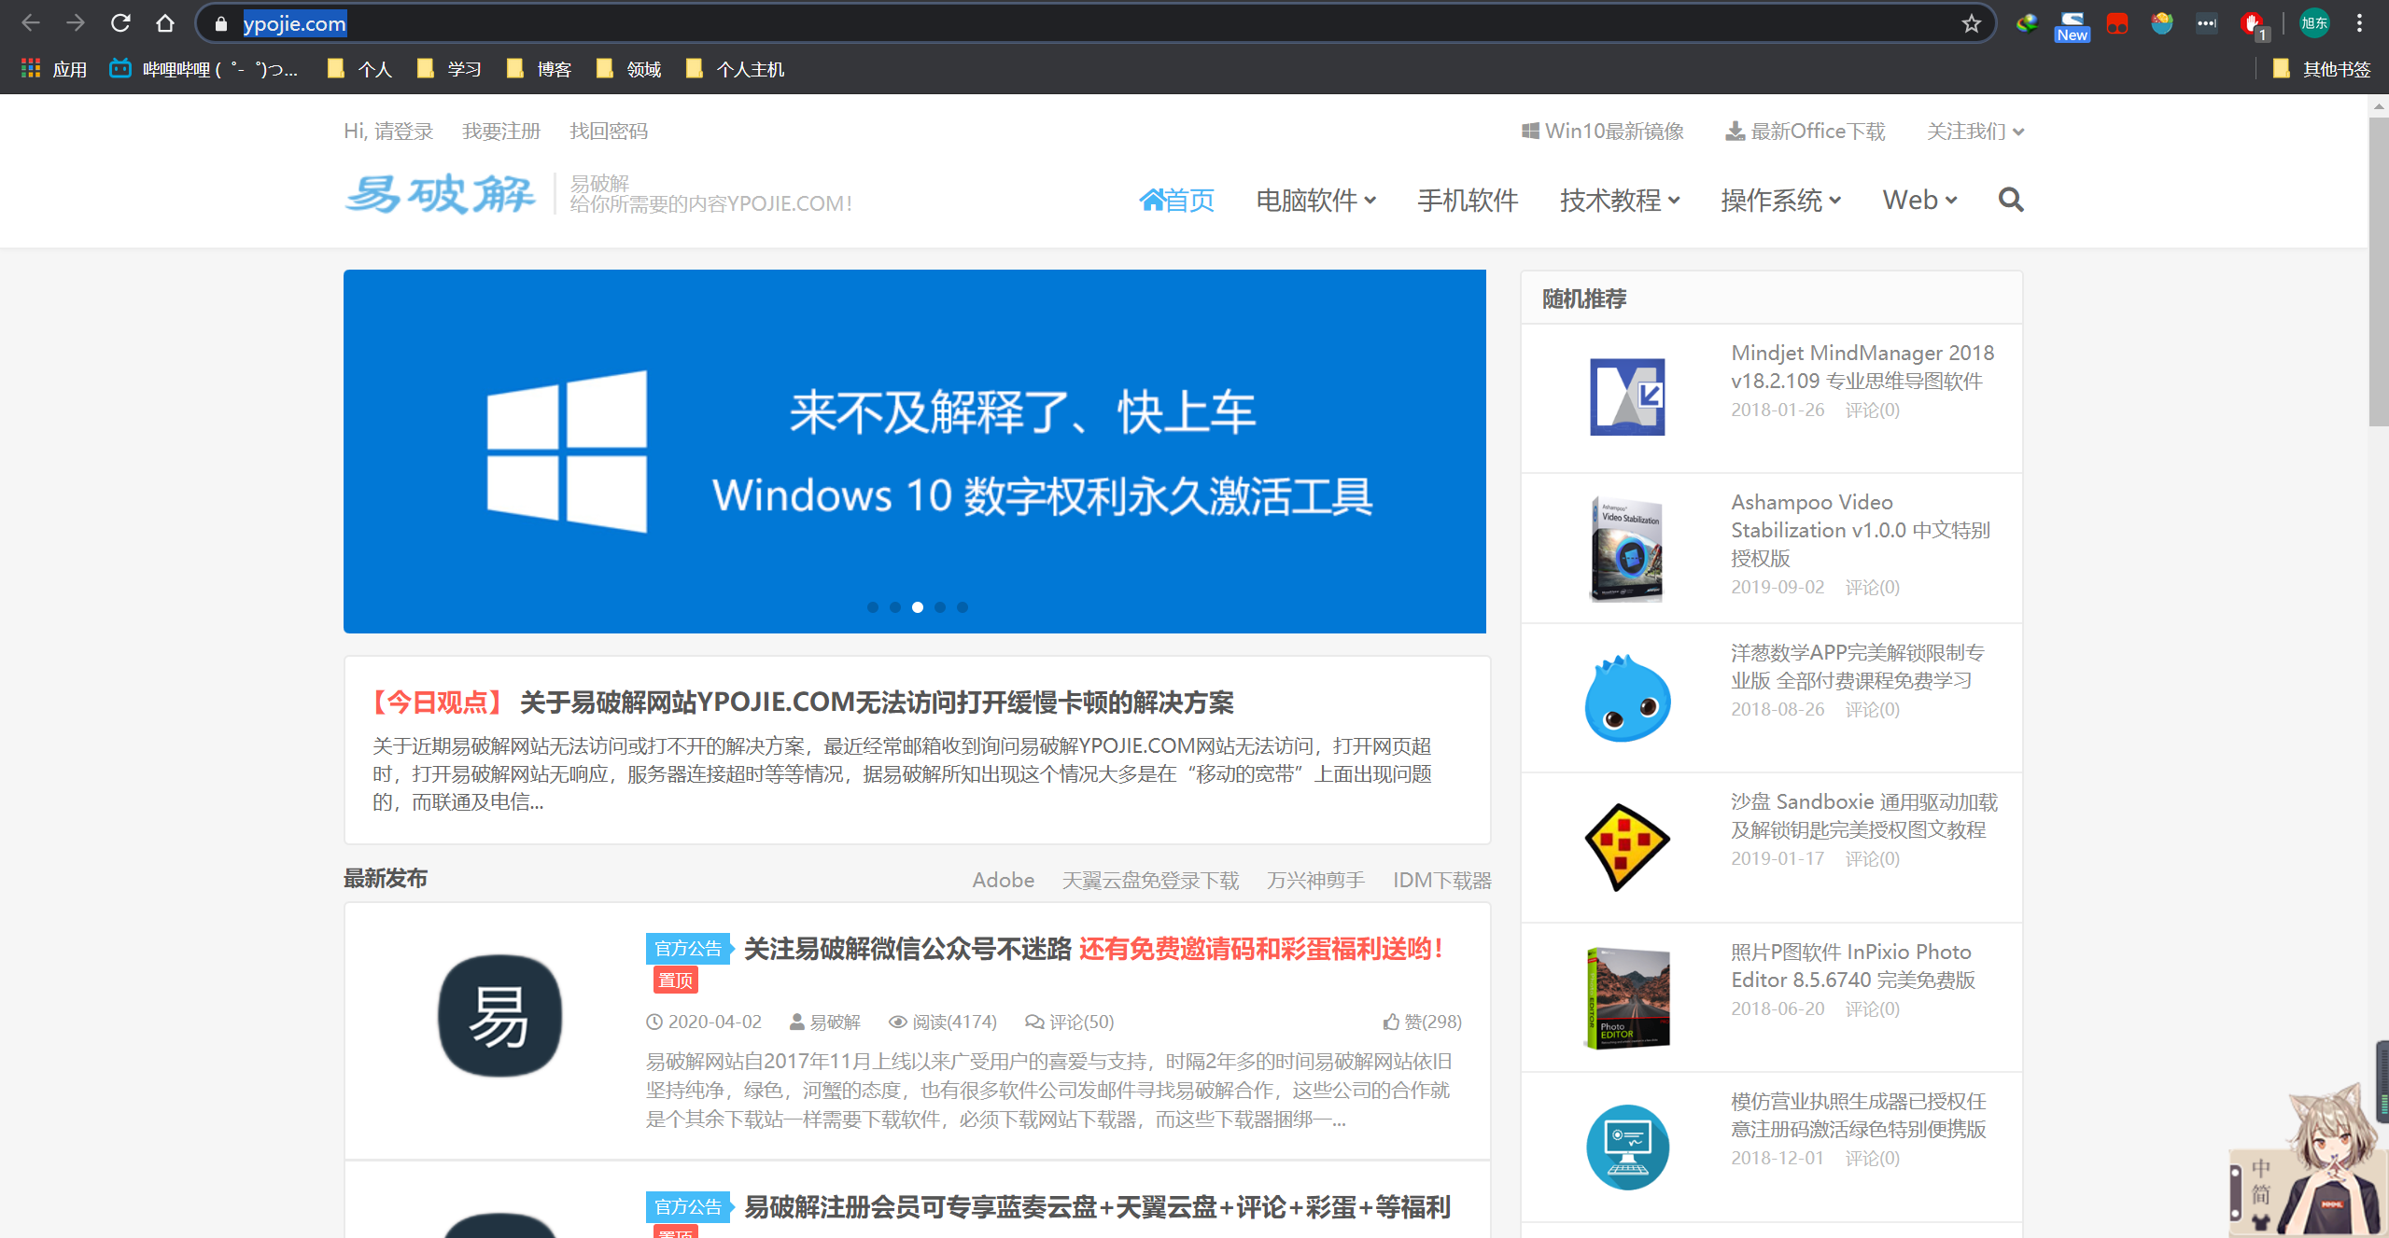
Task: Expand the 电脑软件 dropdown menu
Action: pos(1315,200)
